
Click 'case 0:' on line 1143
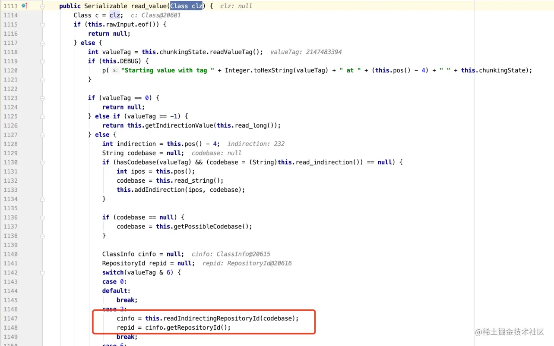tap(115, 282)
